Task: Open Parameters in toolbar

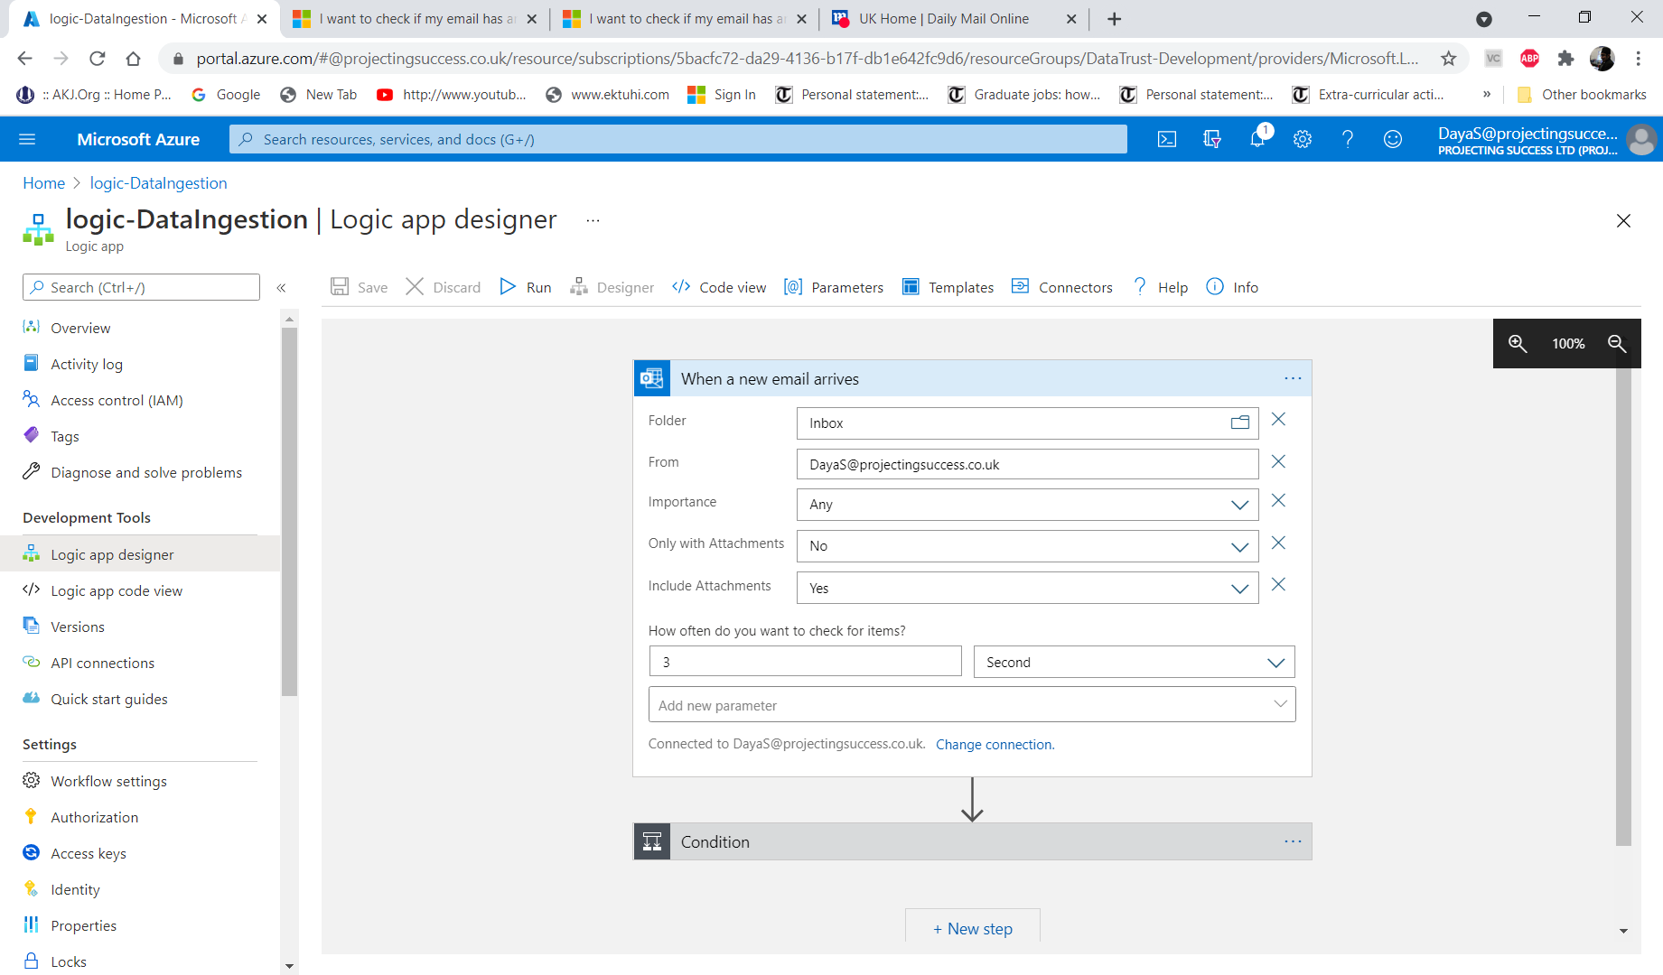Action: (x=834, y=287)
